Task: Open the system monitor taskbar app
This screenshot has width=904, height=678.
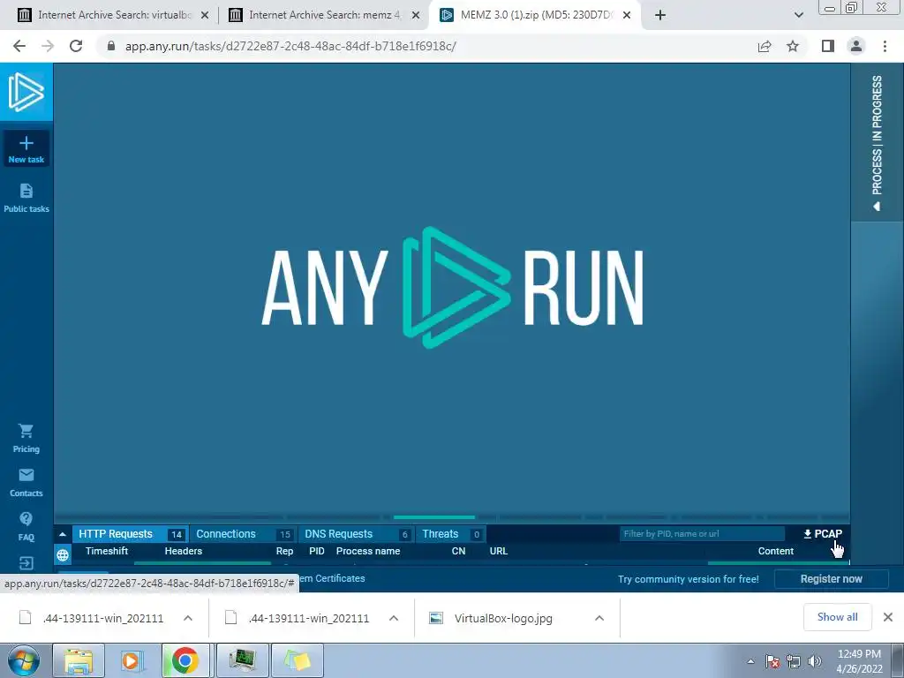Action: pos(242,660)
